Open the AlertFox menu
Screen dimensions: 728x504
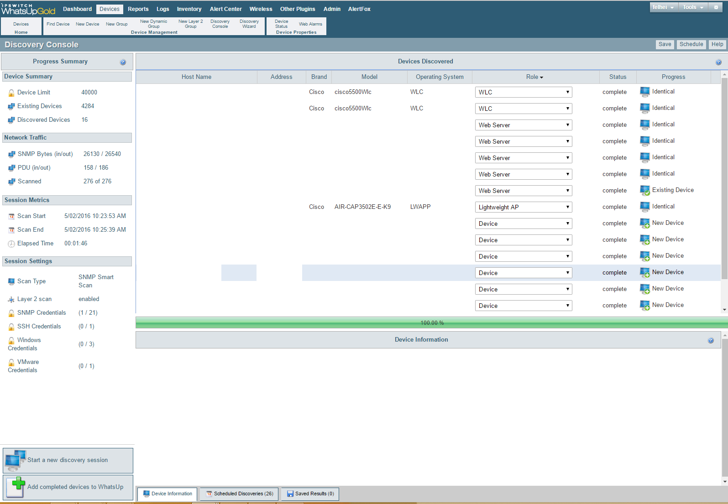[x=359, y=9]
